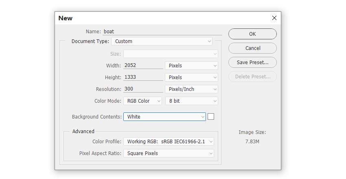Click the Name field containing boat
This screenshot has width=346, height=179.
coord(162,32)
